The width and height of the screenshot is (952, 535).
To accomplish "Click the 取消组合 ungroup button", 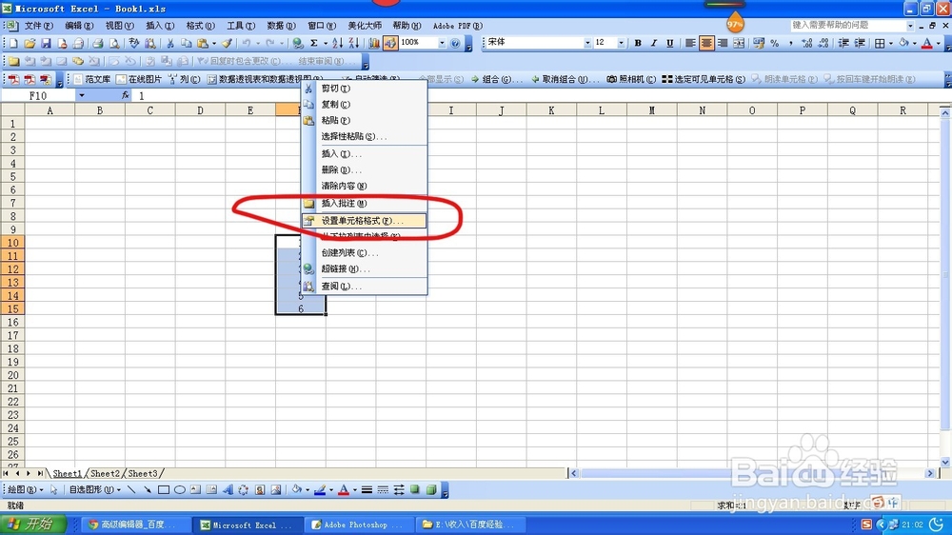I will pyautogui.click(x=565, y=79).
